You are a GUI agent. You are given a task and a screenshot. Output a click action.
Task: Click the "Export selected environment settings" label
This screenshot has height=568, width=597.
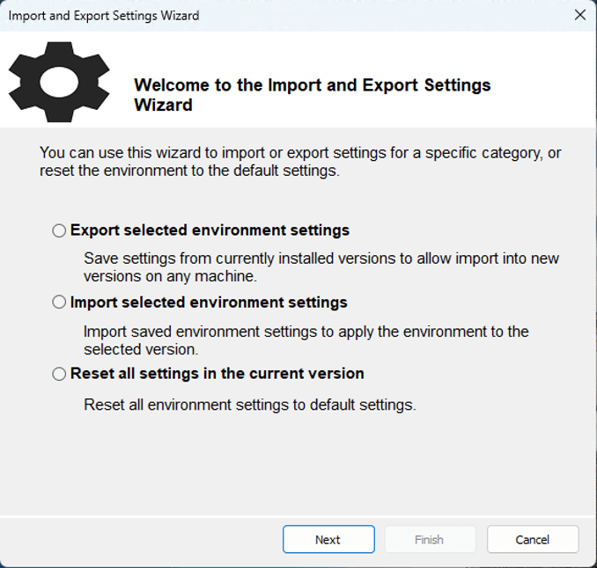pos(210,230)
